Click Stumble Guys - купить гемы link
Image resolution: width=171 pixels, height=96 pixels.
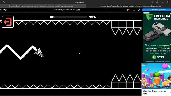[154, 92]
